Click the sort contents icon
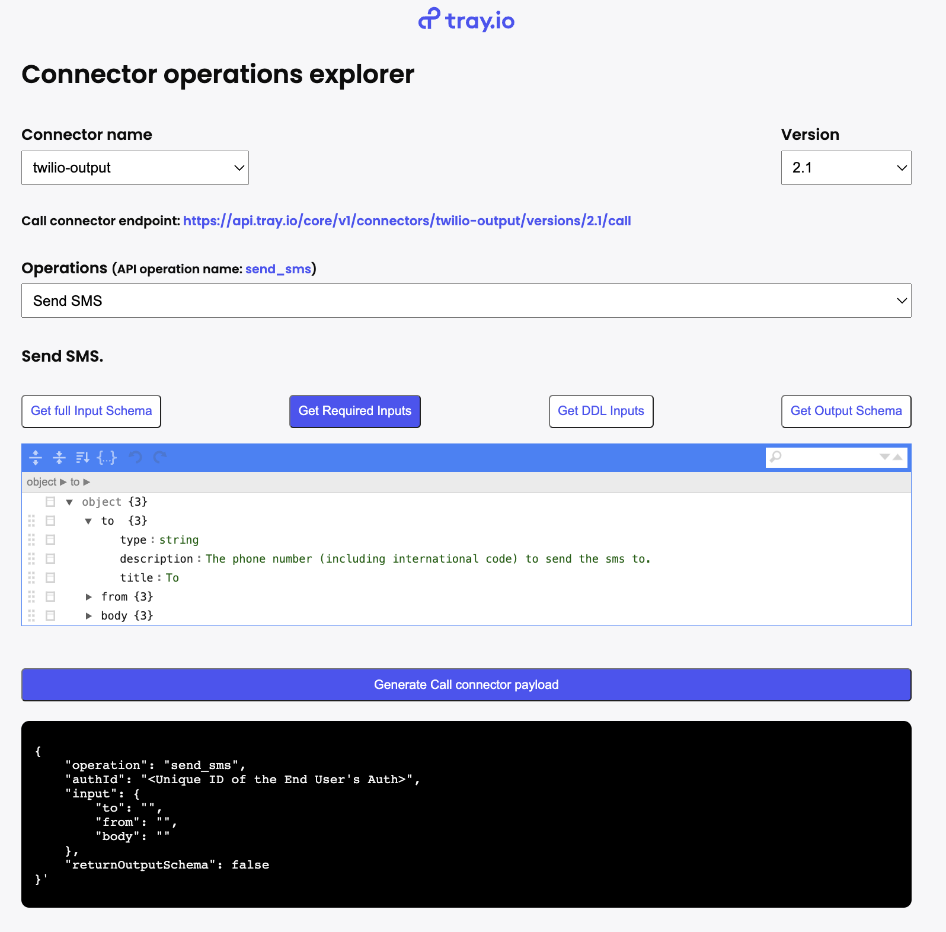The height and width of the screenshot is (932, 946). pos(83,457)
